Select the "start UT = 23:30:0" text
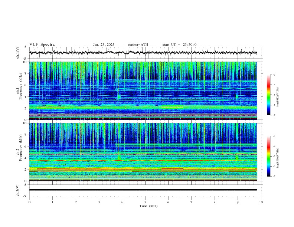Image resolution: width=294 pixels, height=227 pixels. [179, 45]
